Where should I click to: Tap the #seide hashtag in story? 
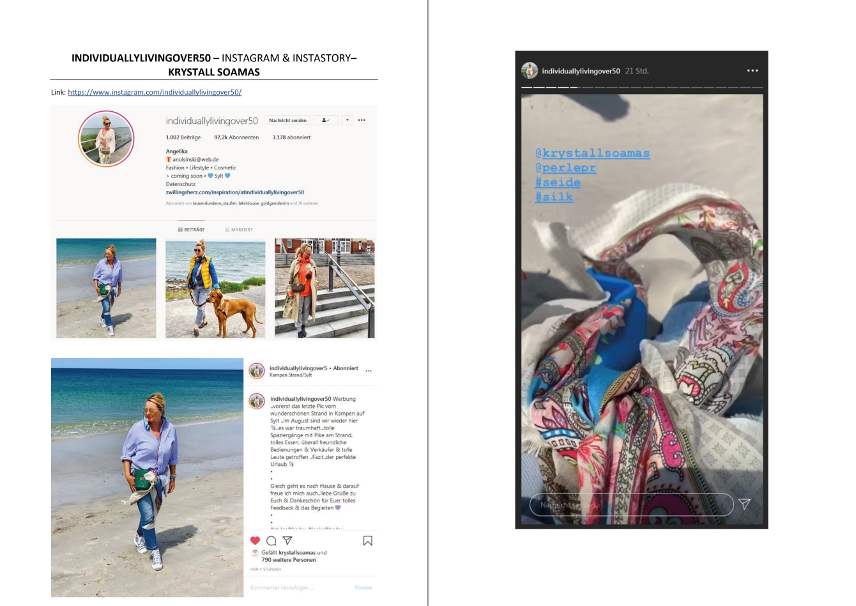[558, 183]
